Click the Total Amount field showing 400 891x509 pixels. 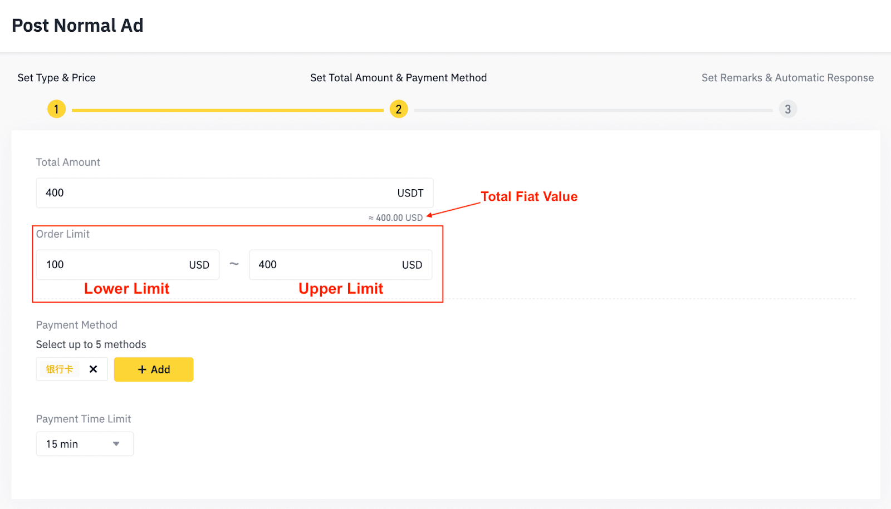[234, 193]
